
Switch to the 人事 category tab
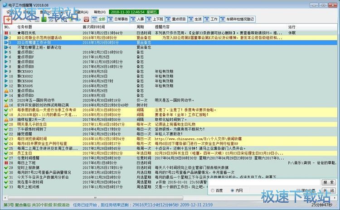click(137, 20)
